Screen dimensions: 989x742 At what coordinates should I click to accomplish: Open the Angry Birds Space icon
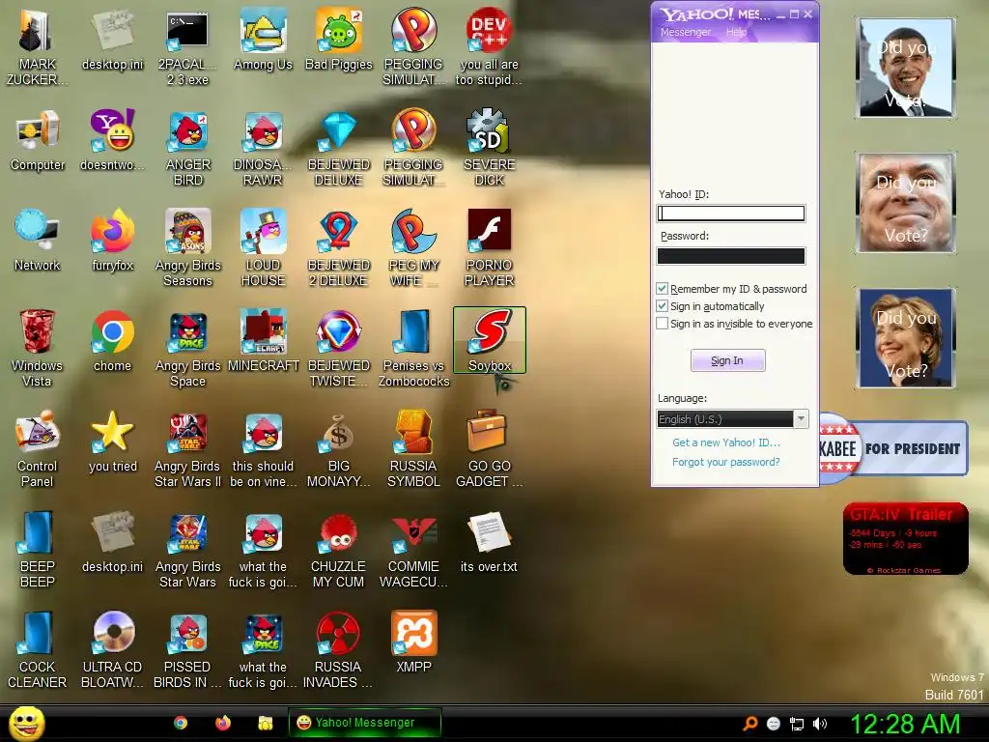pyautogui.click(x=187, y=348)
